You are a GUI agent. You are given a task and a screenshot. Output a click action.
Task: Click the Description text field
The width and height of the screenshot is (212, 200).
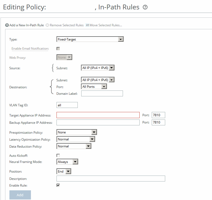click(x=111, y=179)
